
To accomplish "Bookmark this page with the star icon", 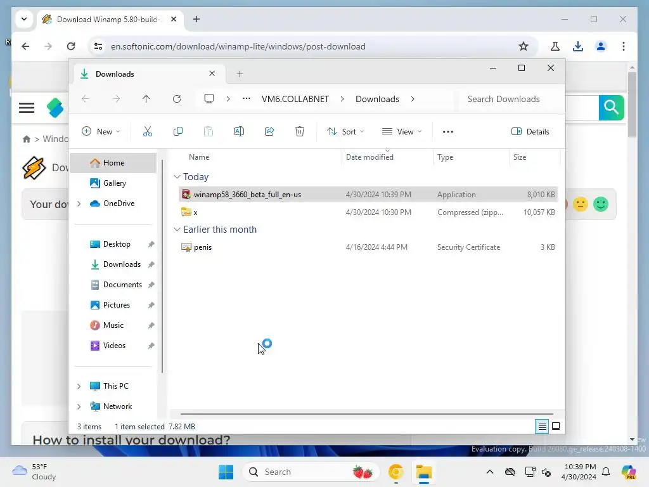I will [524, 46].
